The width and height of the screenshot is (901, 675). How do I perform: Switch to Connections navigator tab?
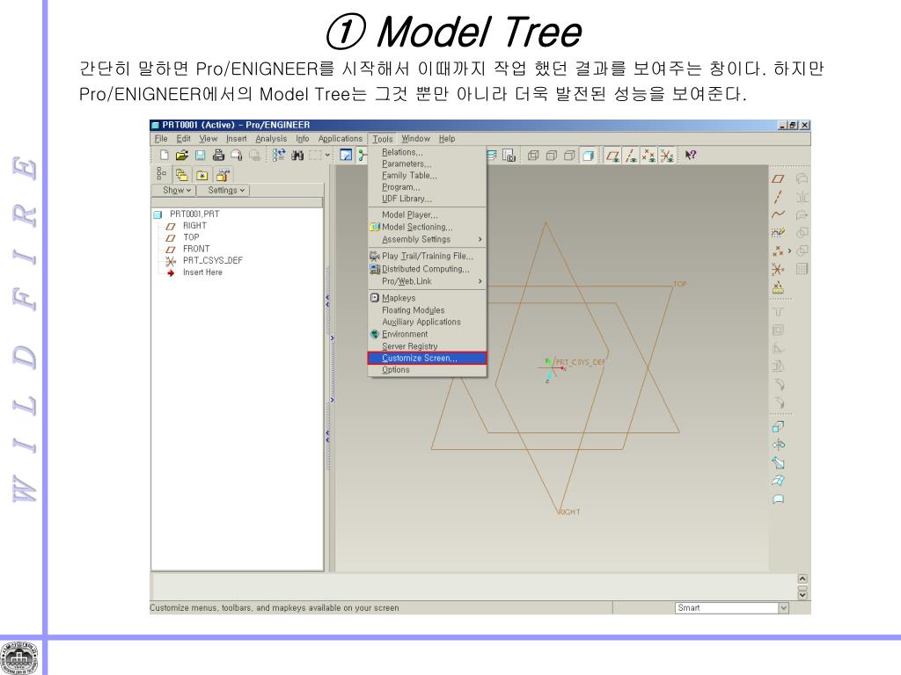[x=223, y=175]
